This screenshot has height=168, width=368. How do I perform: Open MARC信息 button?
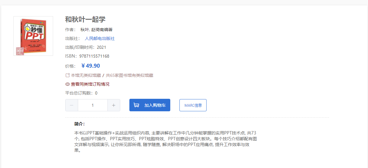click(x=193, y=105)
